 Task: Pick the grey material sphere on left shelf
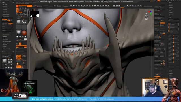pyautogui.click(x=19, y=33)
